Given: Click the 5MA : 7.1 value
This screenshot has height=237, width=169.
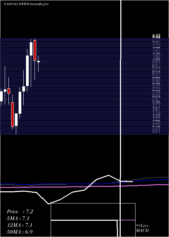Looking at the screenshot, I should coord(18,218).
